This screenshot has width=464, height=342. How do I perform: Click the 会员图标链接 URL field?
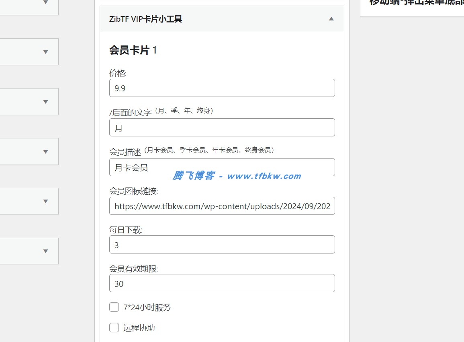pos(222,206)
